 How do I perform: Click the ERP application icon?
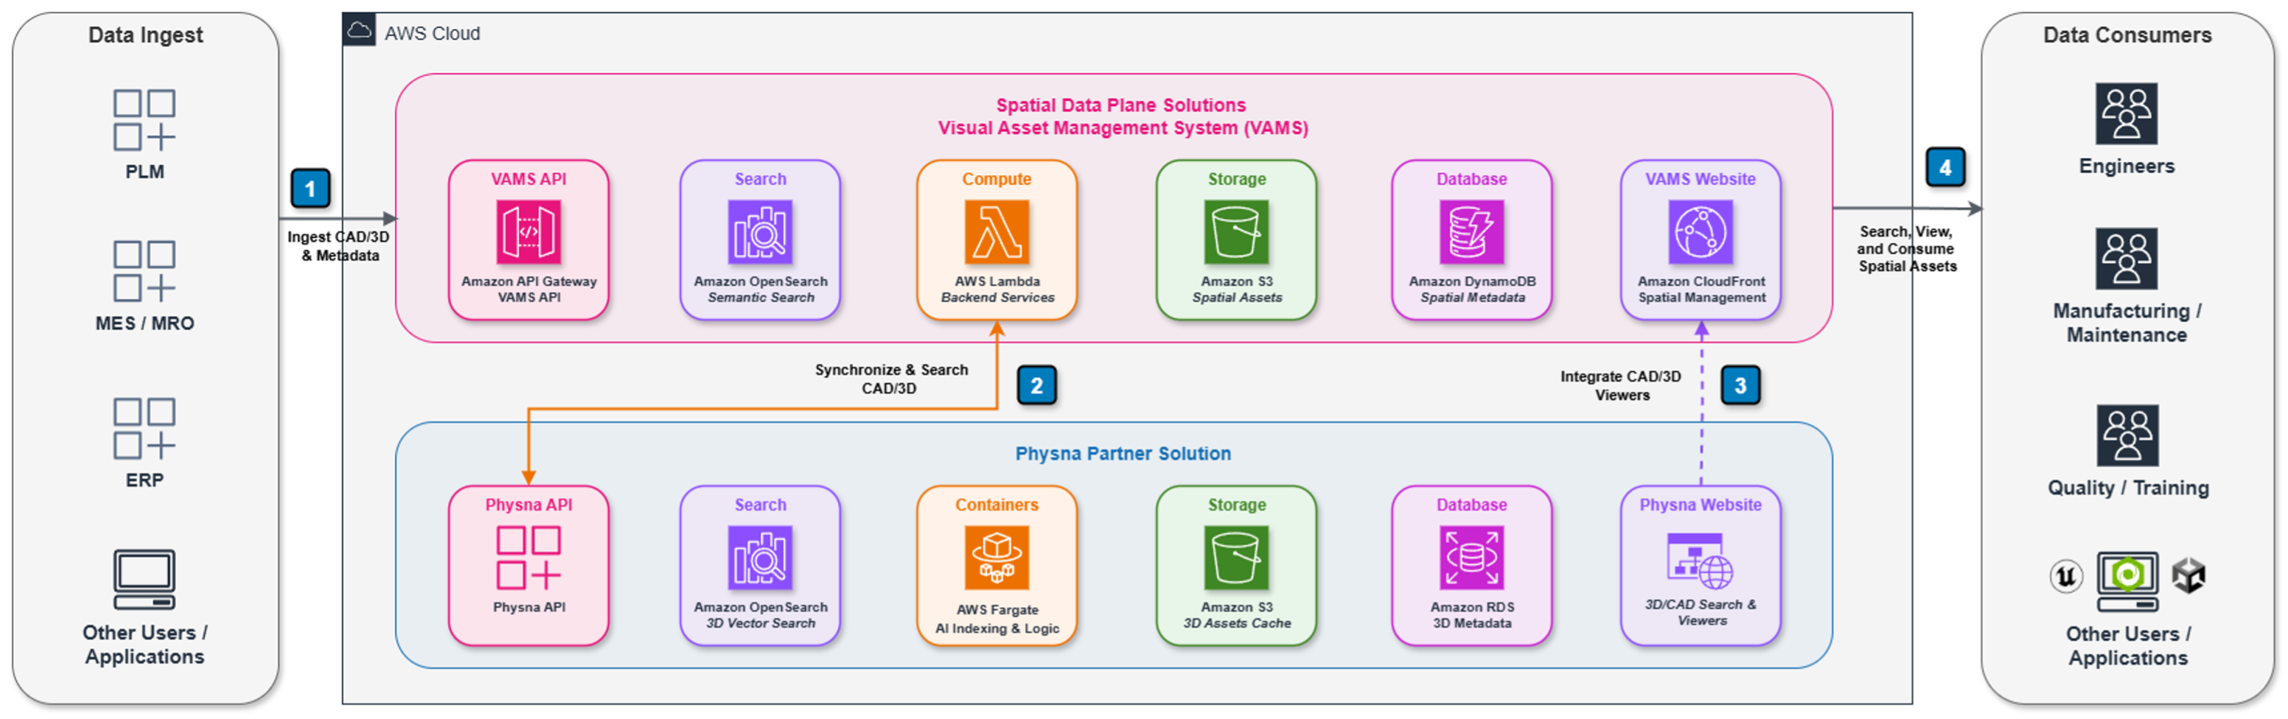144,428
